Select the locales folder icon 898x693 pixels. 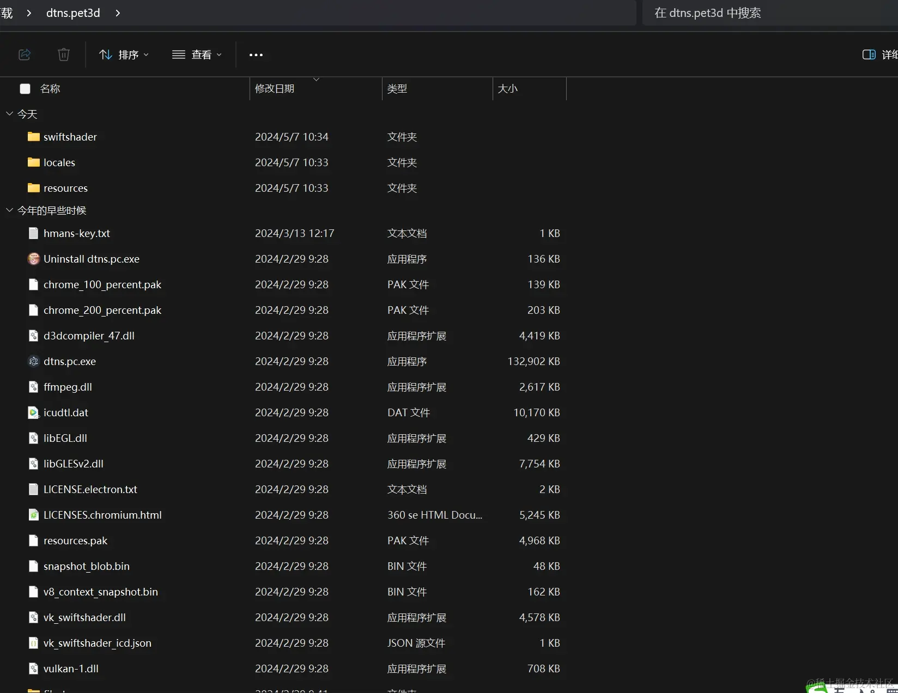[34, 162]
